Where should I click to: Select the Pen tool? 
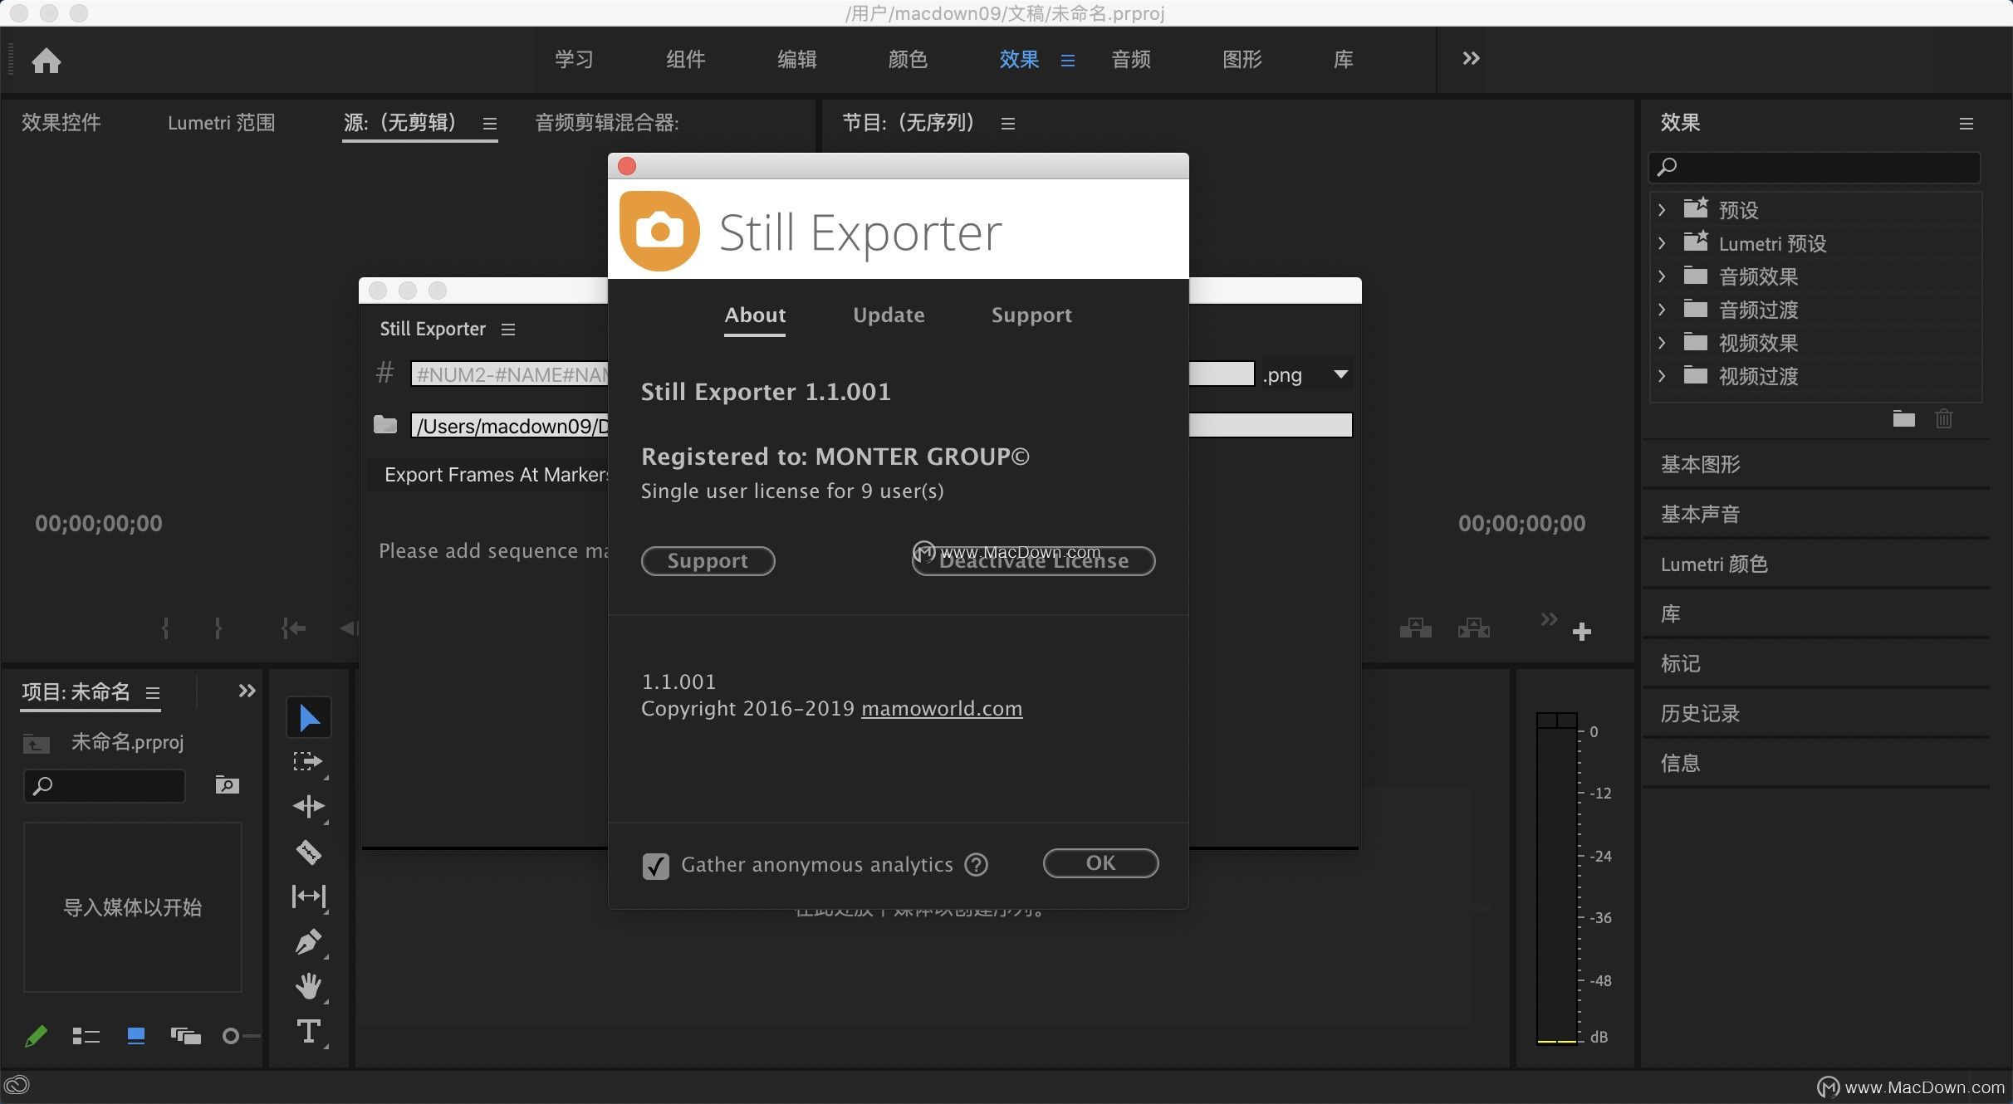pyautogui.click(x=308, y=942)
